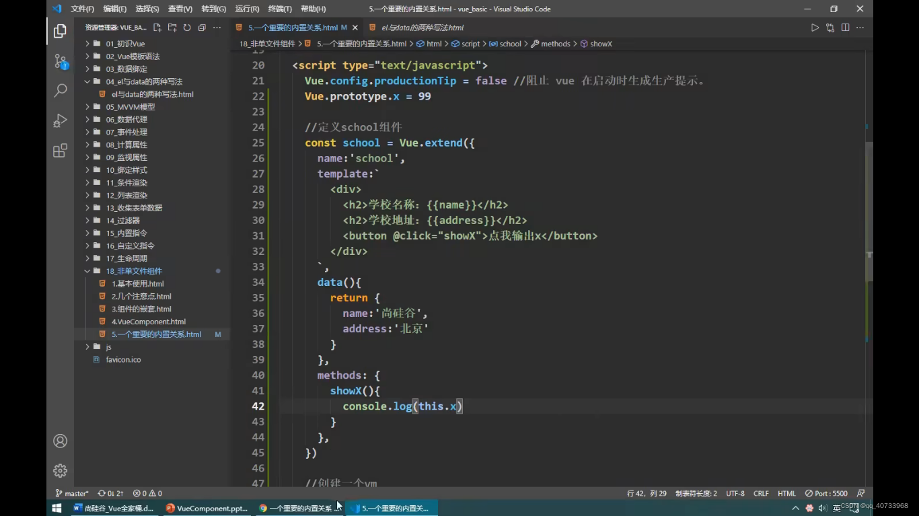Open 3.组件的嵌套.html in explorer
The height and width of the screenshot is (516, 919).
pyautogui.click(x=141, y=309)
